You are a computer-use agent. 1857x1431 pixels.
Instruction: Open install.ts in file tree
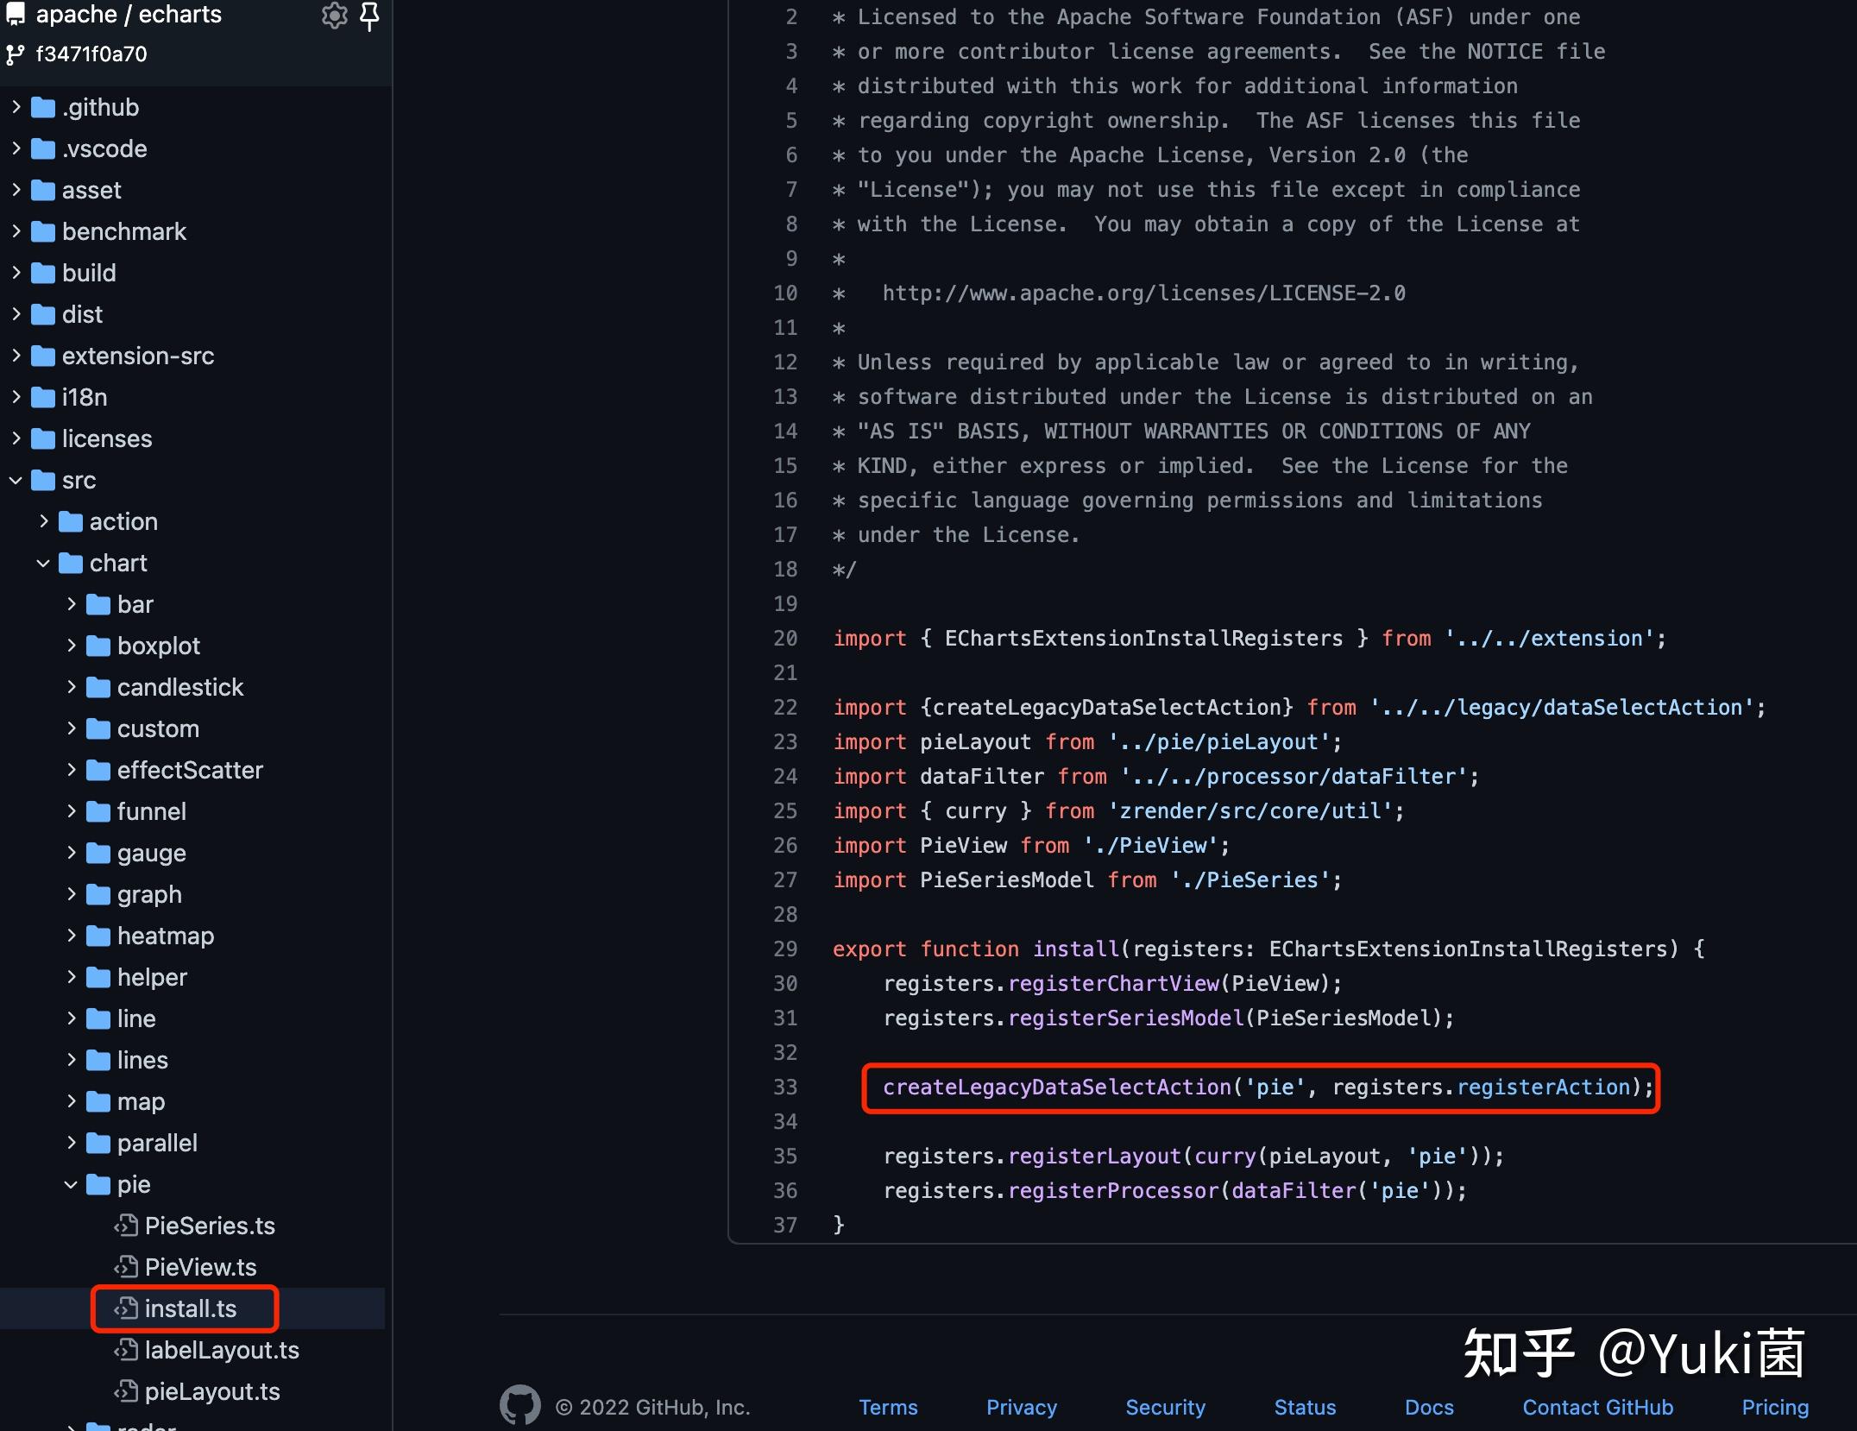(x=190, y=1308)
